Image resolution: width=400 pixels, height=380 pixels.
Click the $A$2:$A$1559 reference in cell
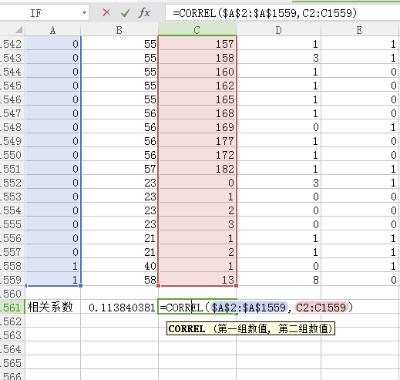click(249, 308)
